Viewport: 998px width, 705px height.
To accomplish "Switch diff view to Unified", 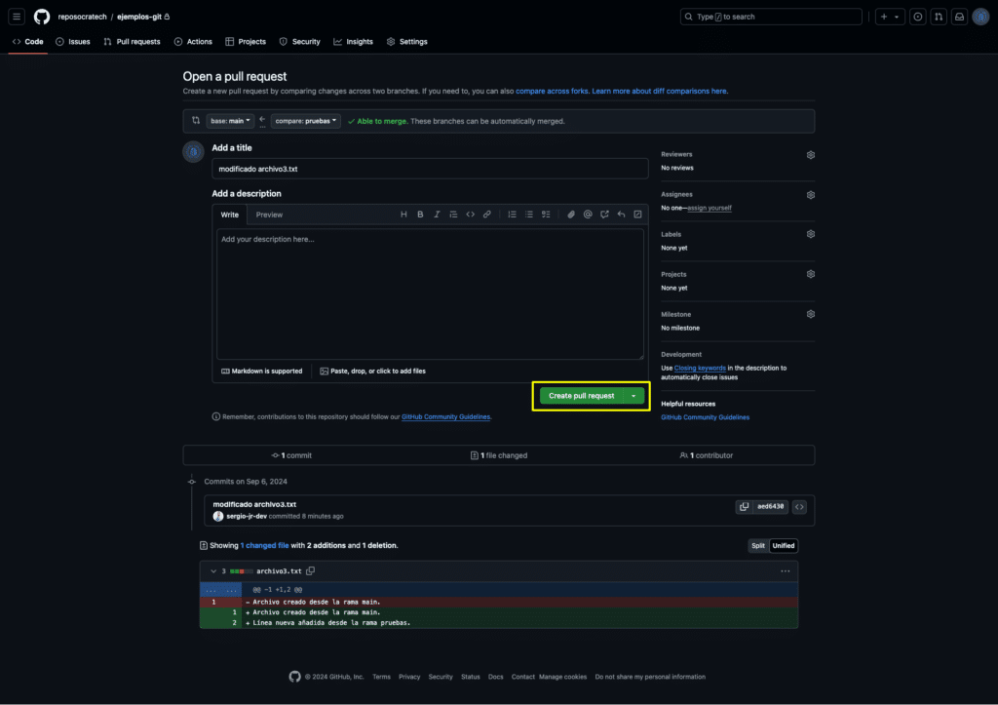I will 783,546.
